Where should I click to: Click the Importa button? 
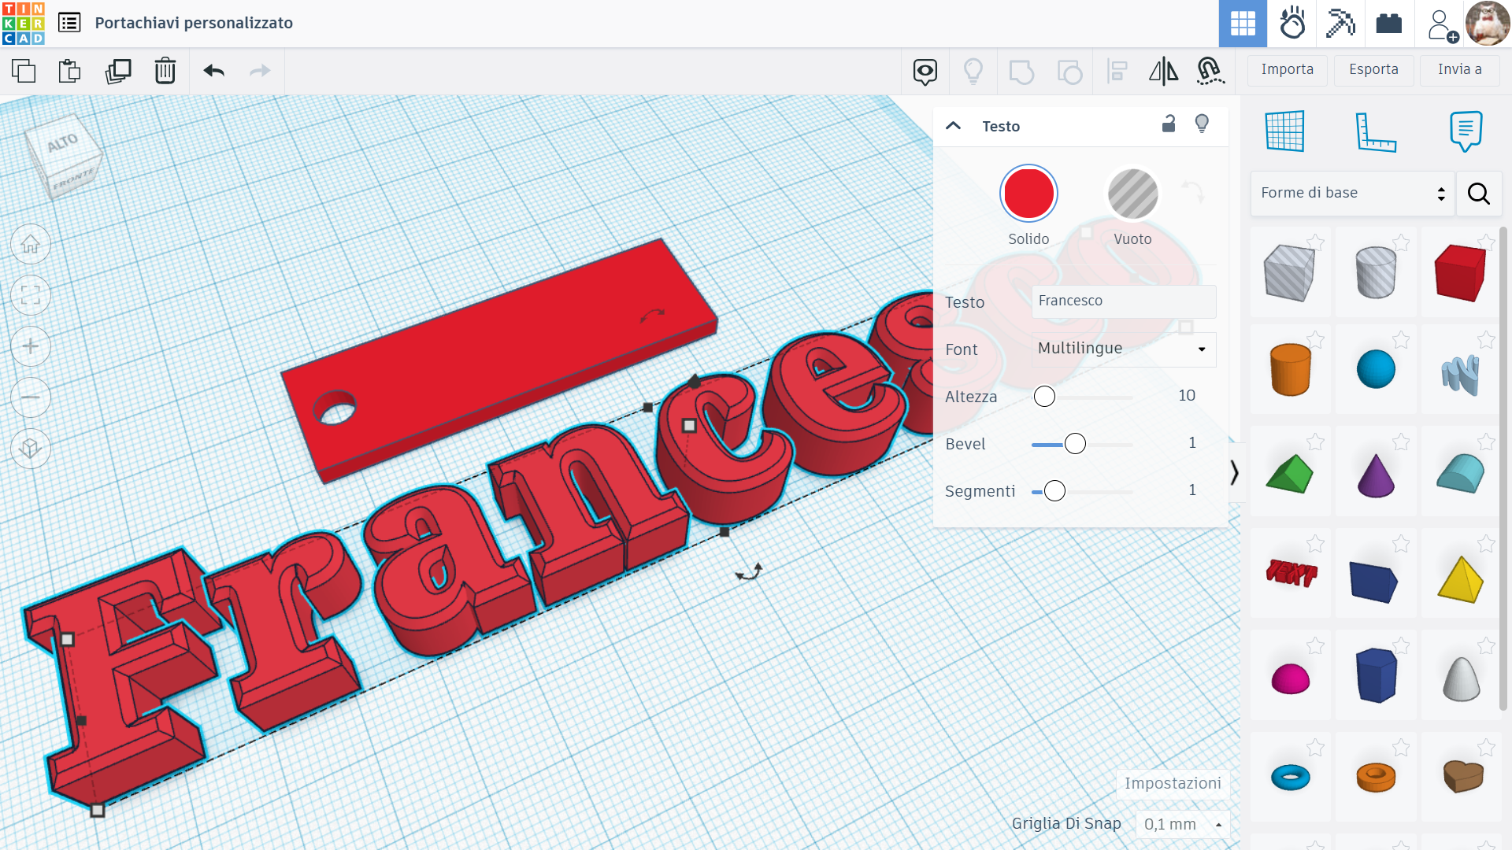click(x=1288, y=70)
